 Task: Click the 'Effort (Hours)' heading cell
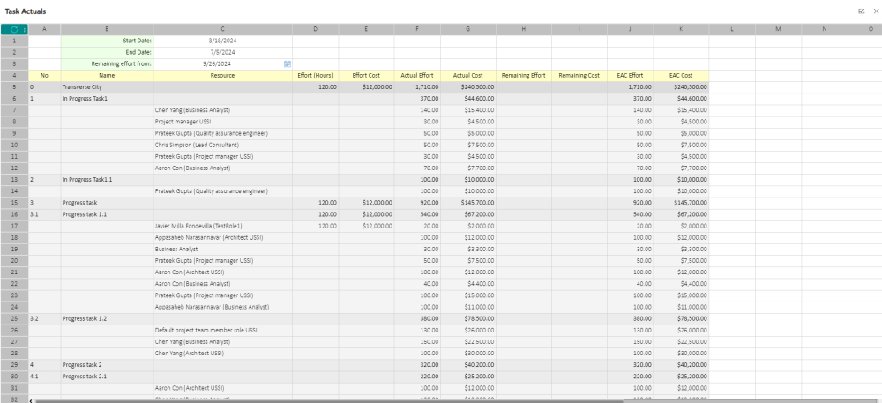[x=316, y=75]
